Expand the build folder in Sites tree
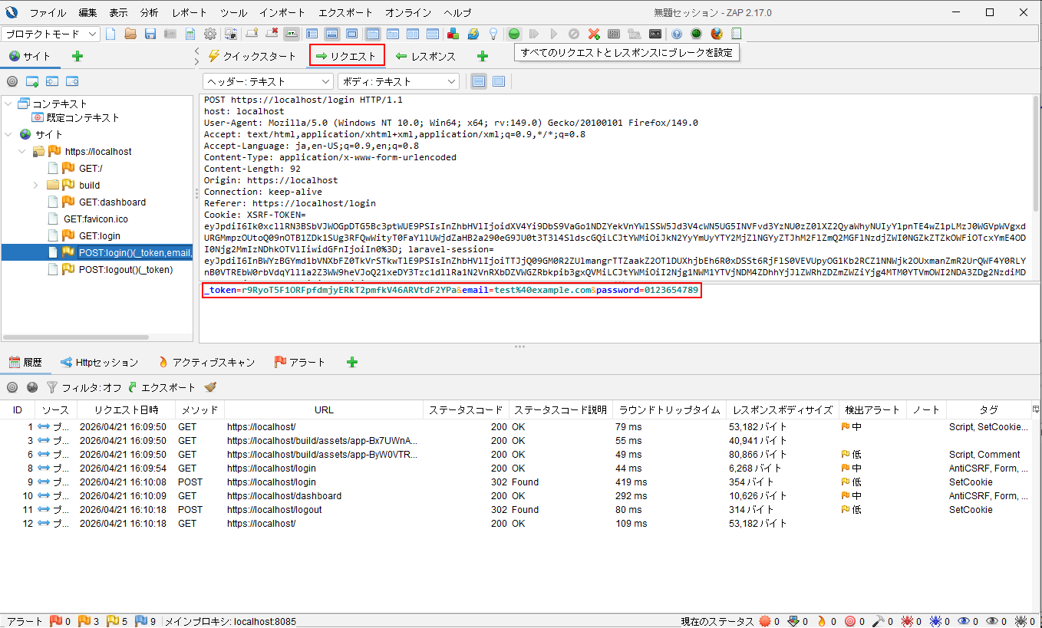The width and height of the screenshot is (1042, 628). [36, 185]
